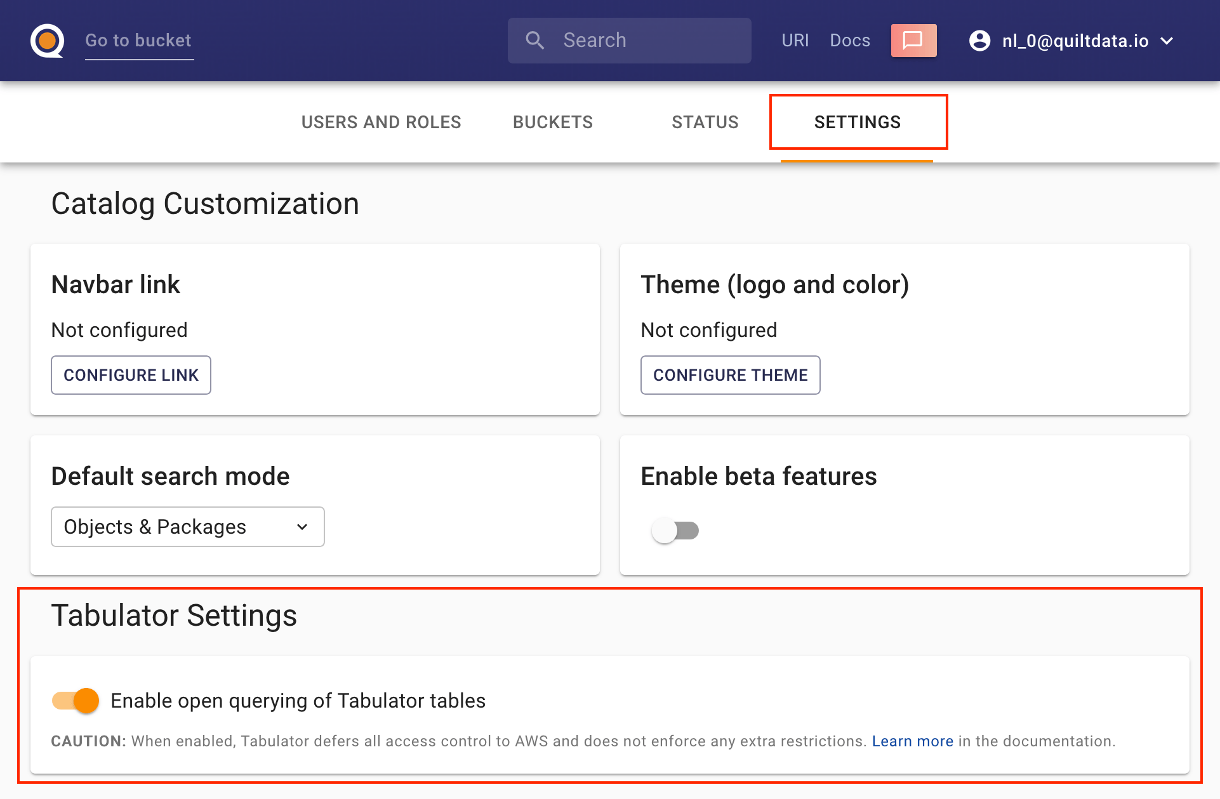
Task: Select the Settings tab
Action: pos(858,122)
